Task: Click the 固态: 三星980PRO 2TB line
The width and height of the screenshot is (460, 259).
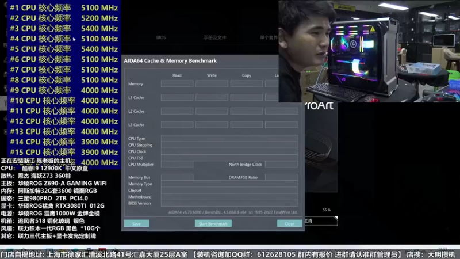Action: pyautogui.click(x=44, y=198)
